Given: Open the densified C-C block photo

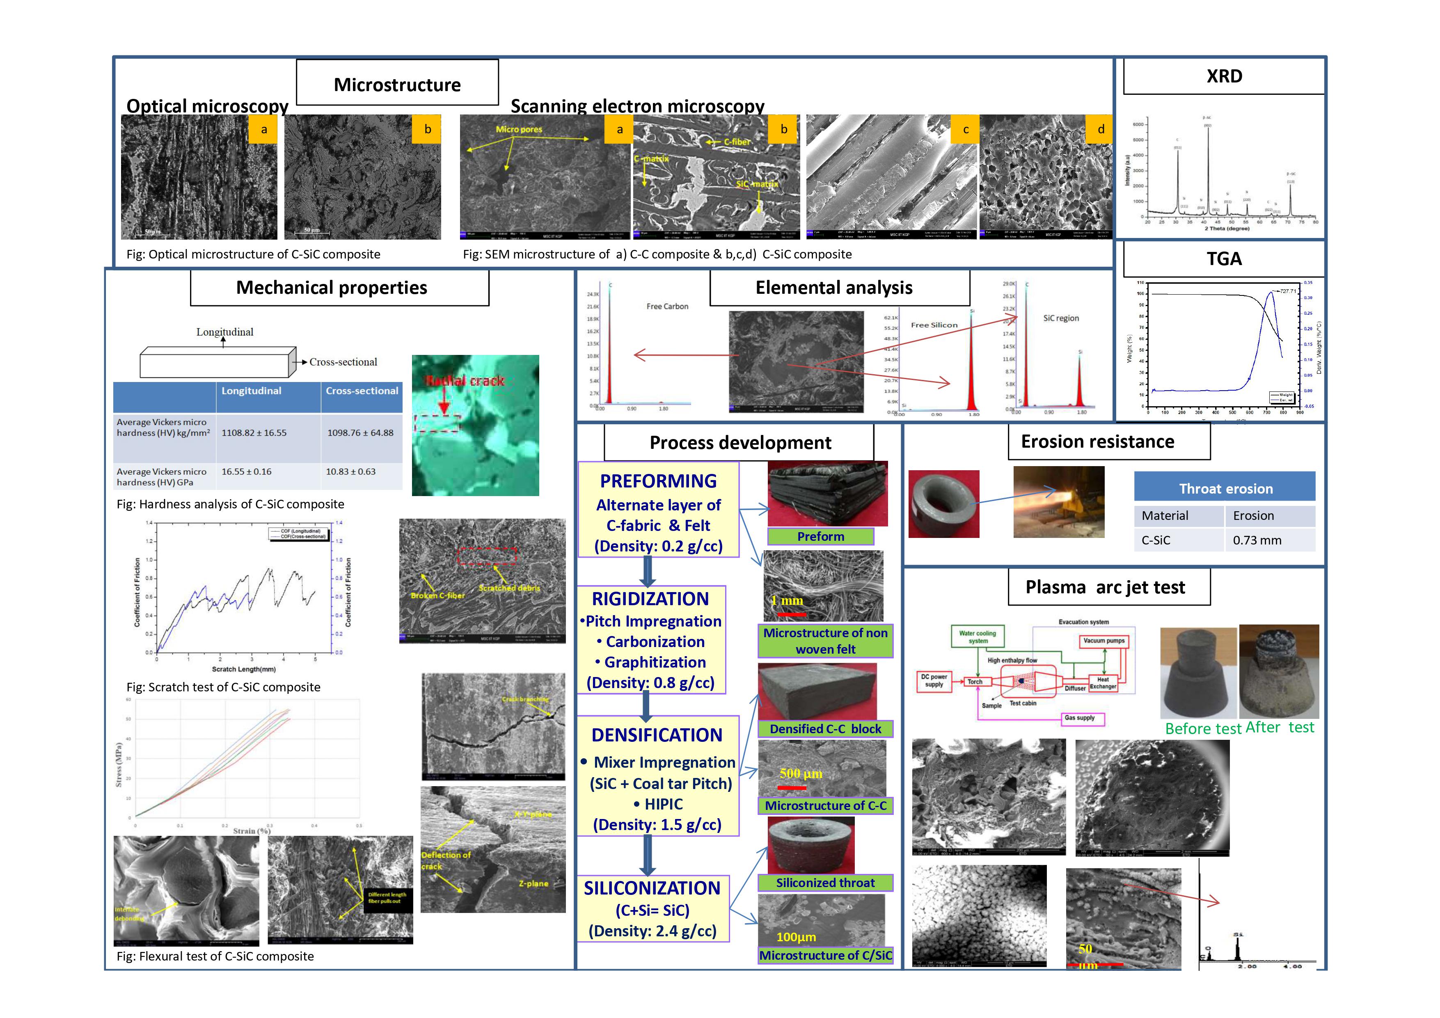Looking at the screenshot, I should pyautogui.click(x=817, y=691).
